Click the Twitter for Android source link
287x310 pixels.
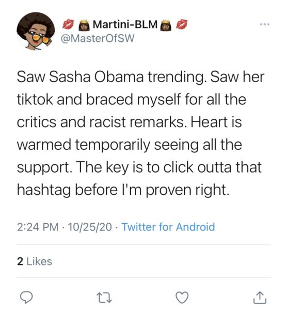[168, 227]
